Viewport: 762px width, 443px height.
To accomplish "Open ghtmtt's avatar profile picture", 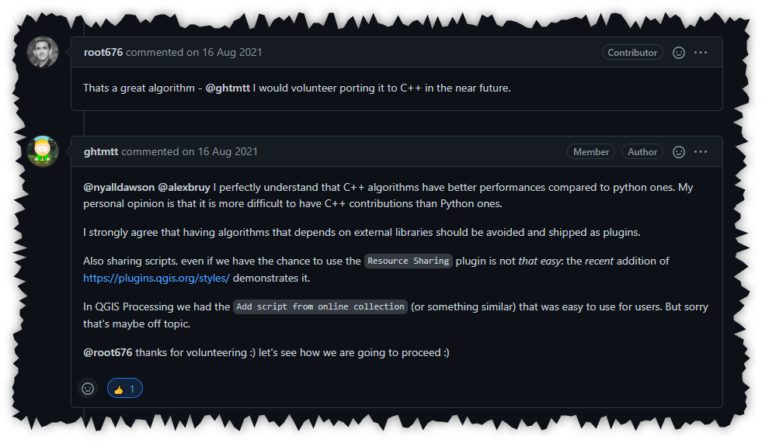I will click(x=43, y=151).
